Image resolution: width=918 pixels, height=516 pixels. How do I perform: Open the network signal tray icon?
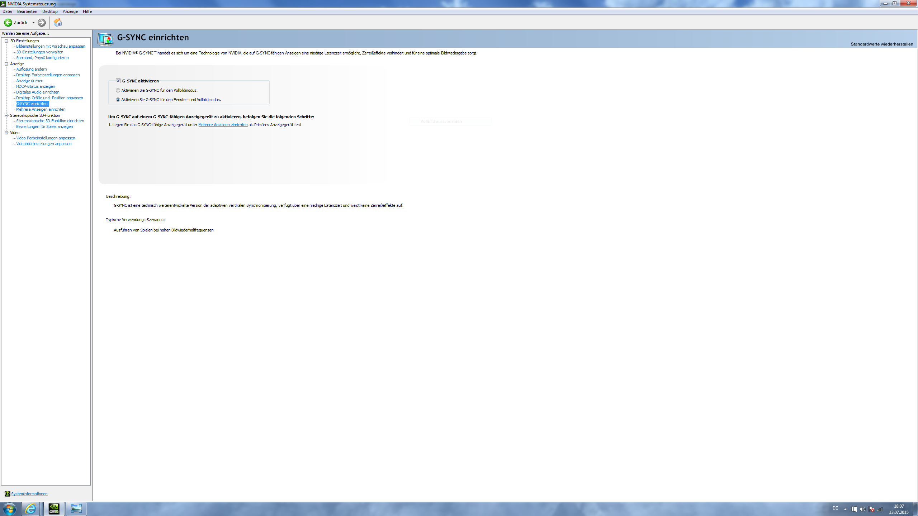pos(880,509)
